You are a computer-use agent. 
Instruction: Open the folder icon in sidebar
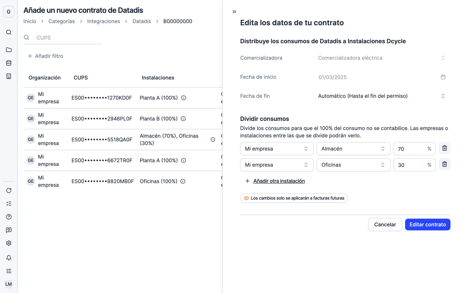coord(9,50)
